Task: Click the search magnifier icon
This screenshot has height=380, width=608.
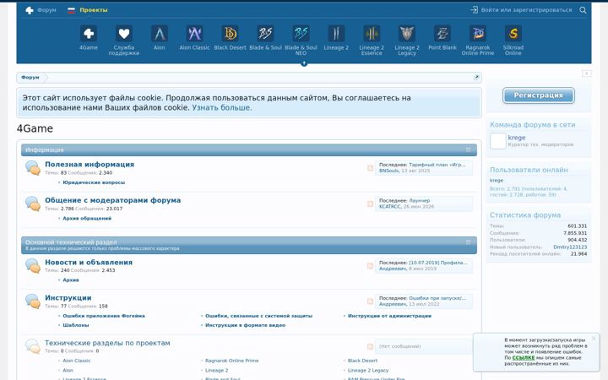Action: point(583,10)
